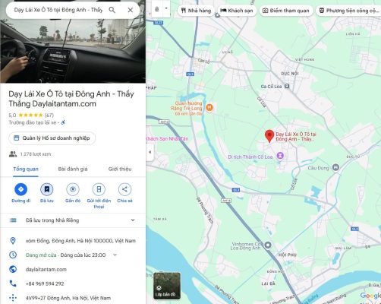This screenshot has height=304, width=381.
Task: Get directions with the Đường đi icon
Action: (20, 189)
